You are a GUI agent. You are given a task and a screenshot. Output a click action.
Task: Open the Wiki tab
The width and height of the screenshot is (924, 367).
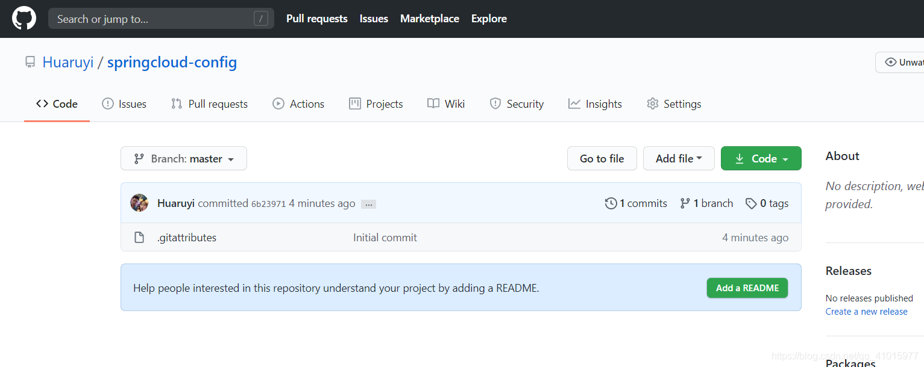446,103
